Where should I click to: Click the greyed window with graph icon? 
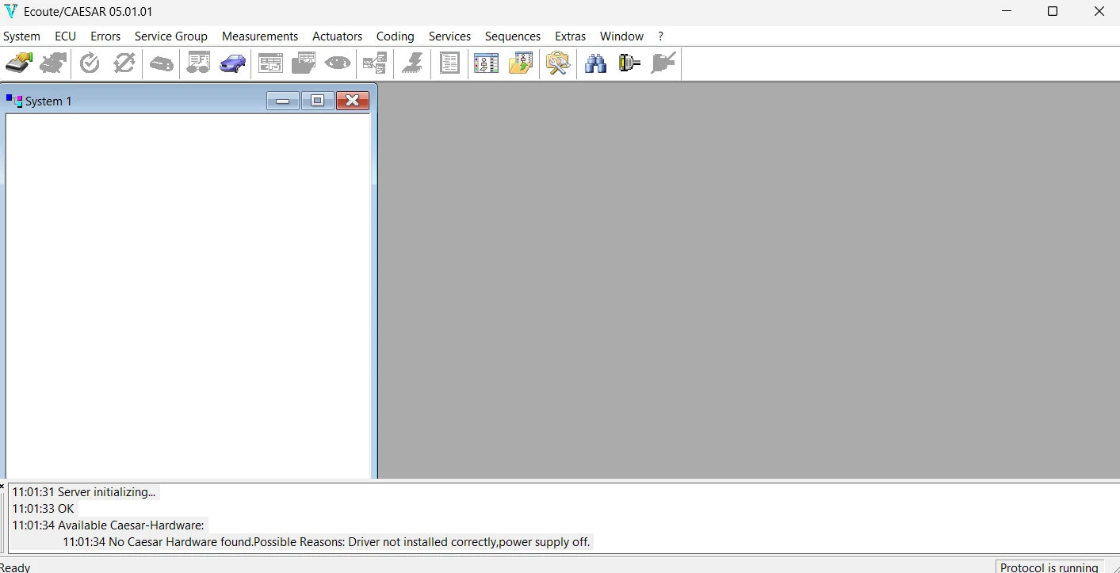pos(270,63)
